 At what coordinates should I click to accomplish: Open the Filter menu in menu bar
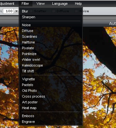[25, 4]
